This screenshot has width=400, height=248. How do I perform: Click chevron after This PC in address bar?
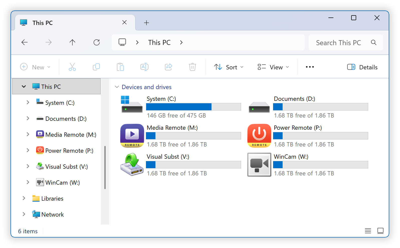click(x=181, y=42)
